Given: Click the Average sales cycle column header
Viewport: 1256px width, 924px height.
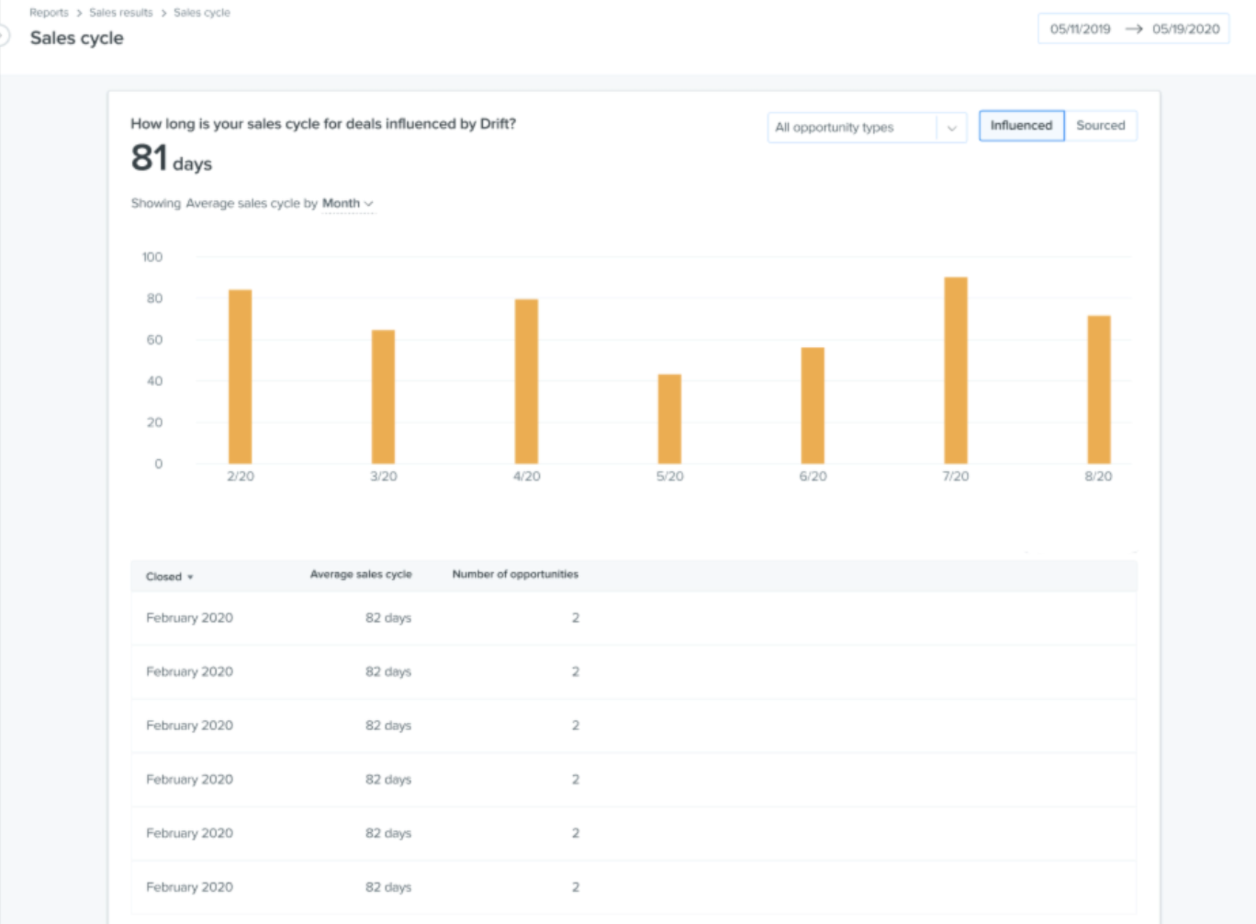Looking at the screenshot, I should point(361,574).
